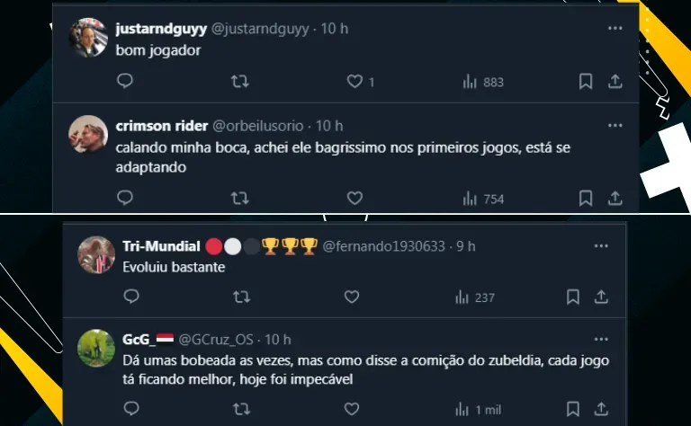Reply to justarndguyy's "bom jogador" tweet

(125, 82)
